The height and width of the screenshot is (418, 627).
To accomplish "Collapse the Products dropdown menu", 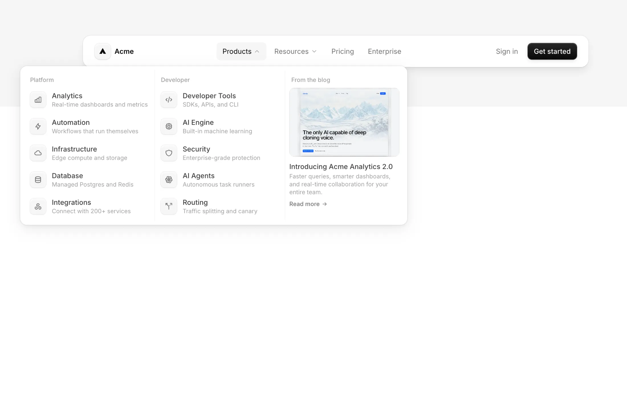I will 241,51.
